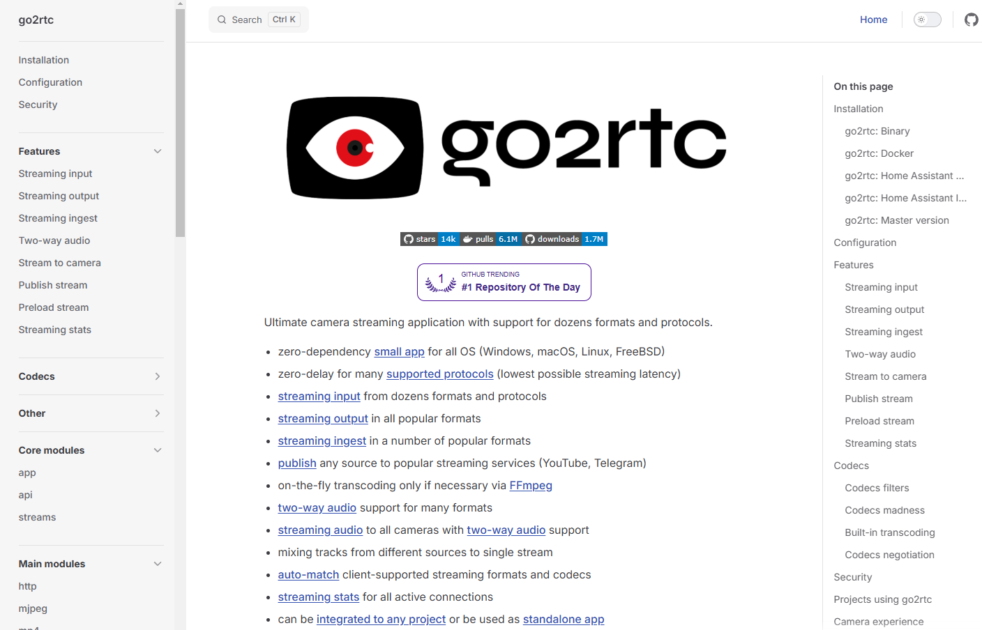Screen dimensions: 982x630
Task: Go to Home in top navigation
Action: tap(873, 20)
